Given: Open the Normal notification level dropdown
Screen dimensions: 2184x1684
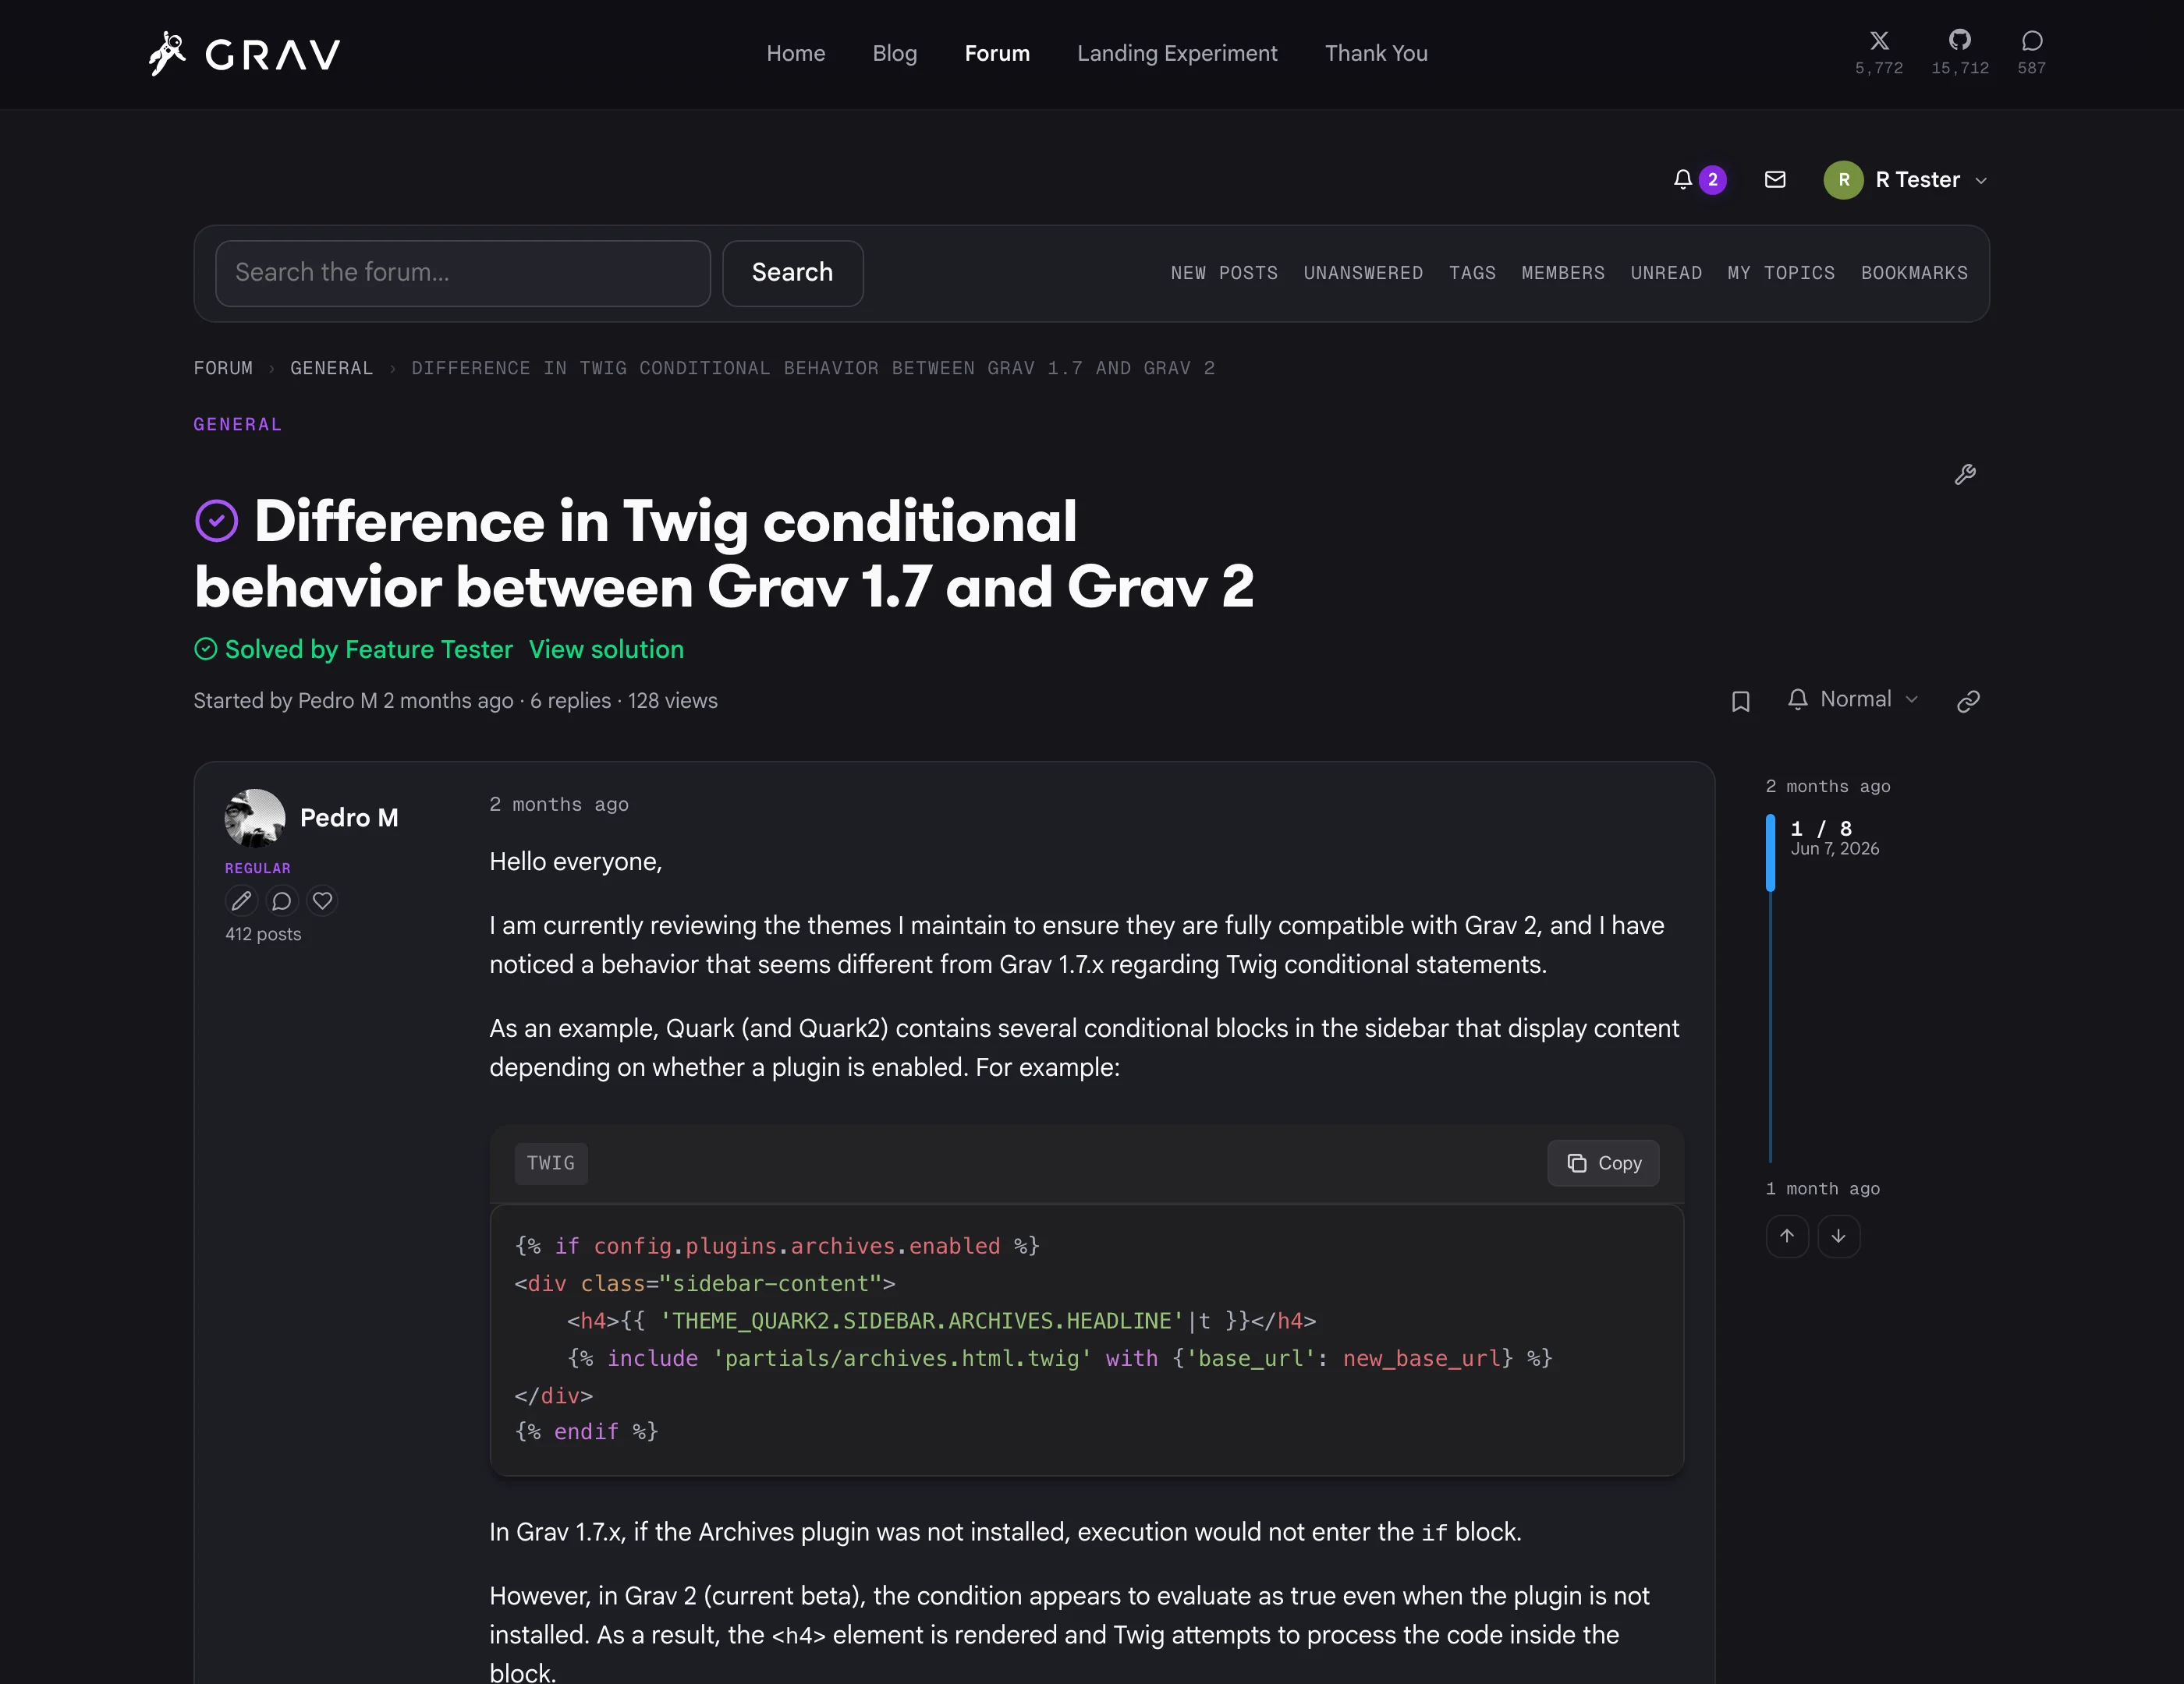Looking at the screenshot, I should point(1854,699).
